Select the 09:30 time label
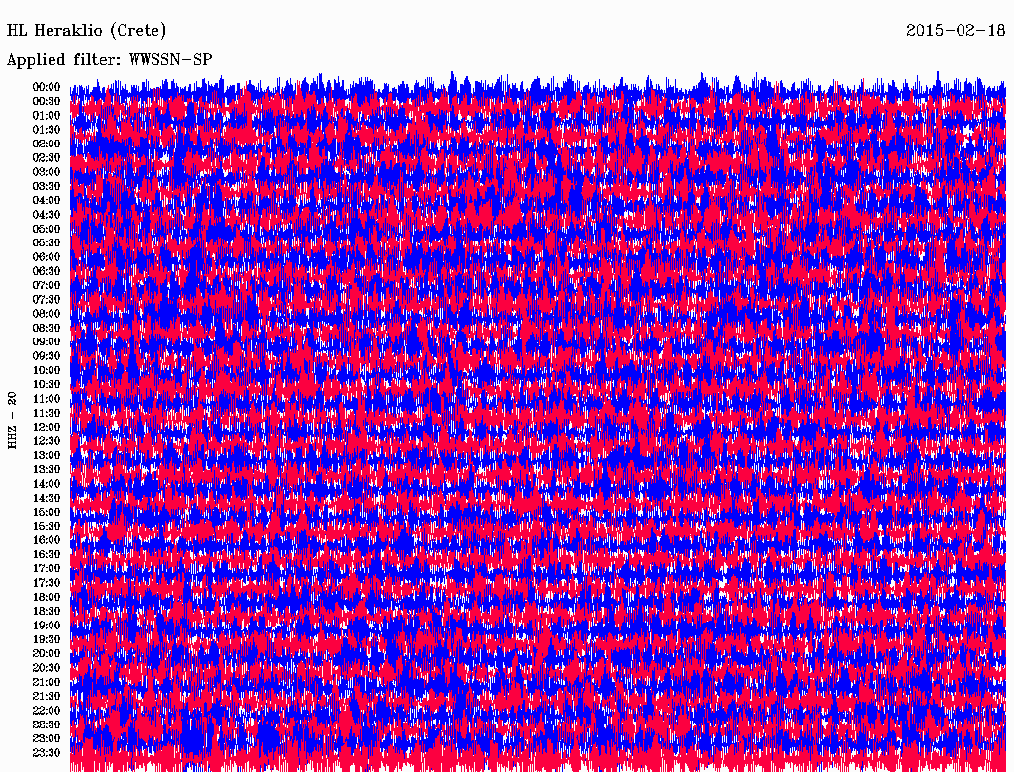Screen dimensions: 1014x772 coord(46,356)
